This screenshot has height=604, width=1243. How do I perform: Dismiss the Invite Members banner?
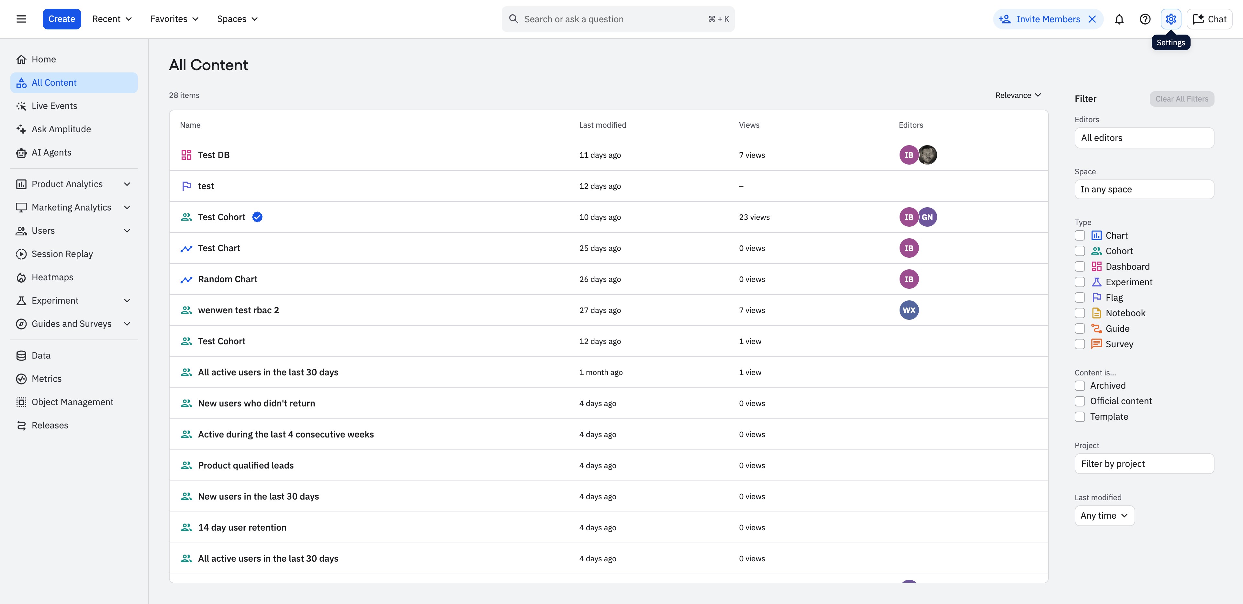pyautogui.click(x=1092, y=19)
